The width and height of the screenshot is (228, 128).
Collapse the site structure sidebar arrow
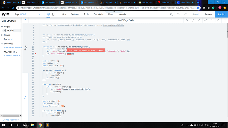tap(25, 20)
